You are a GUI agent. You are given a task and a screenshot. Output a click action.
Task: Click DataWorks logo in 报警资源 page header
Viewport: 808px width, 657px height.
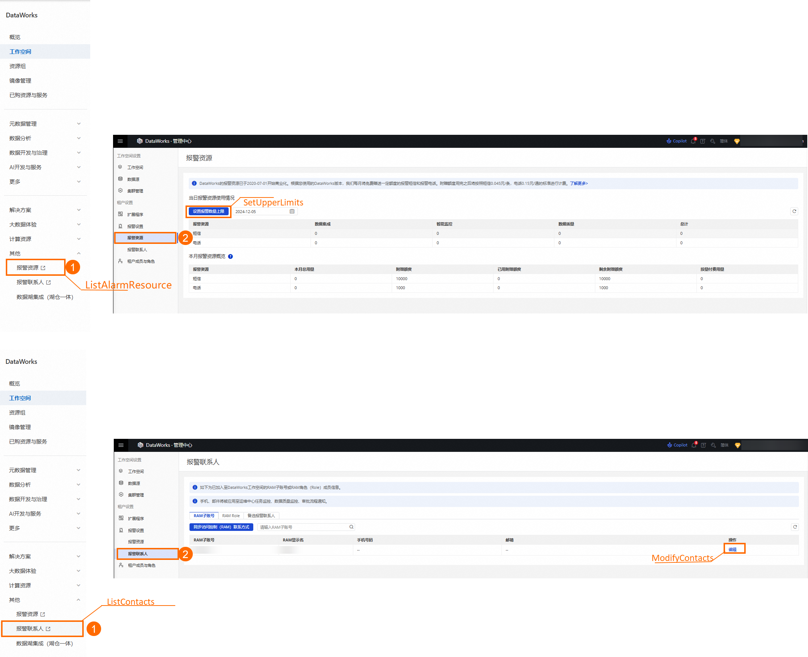coord(139,141)
